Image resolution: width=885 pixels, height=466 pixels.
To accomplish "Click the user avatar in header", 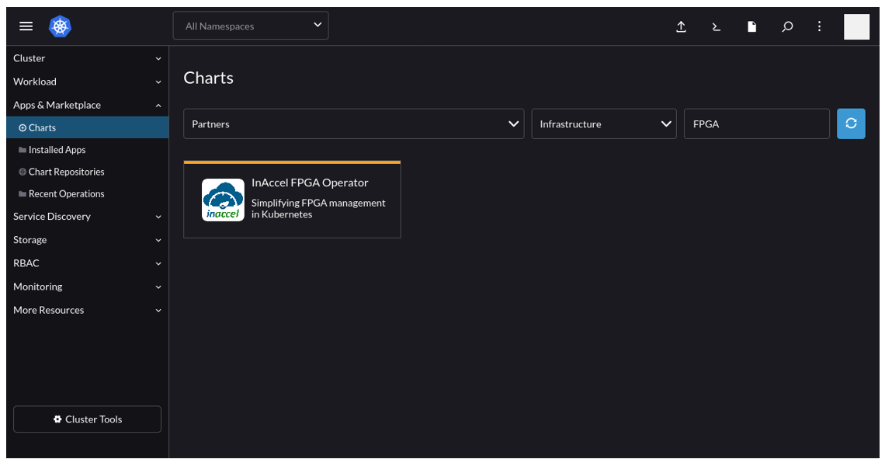I will (x=856, y=26).
